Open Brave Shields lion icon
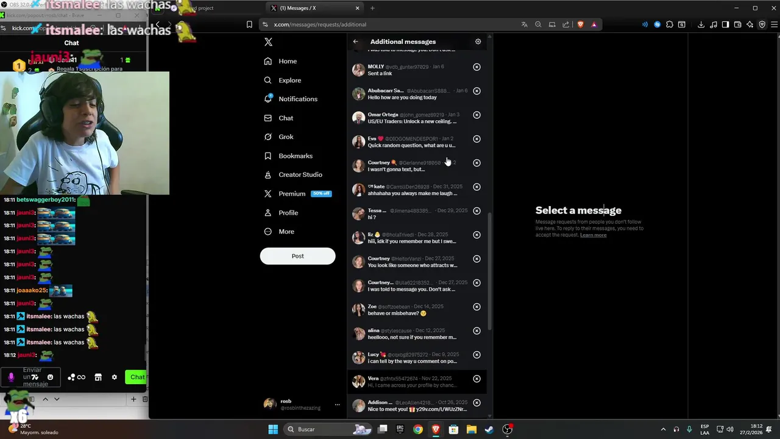This screenshot has height=439, width=780. [580, 24]
